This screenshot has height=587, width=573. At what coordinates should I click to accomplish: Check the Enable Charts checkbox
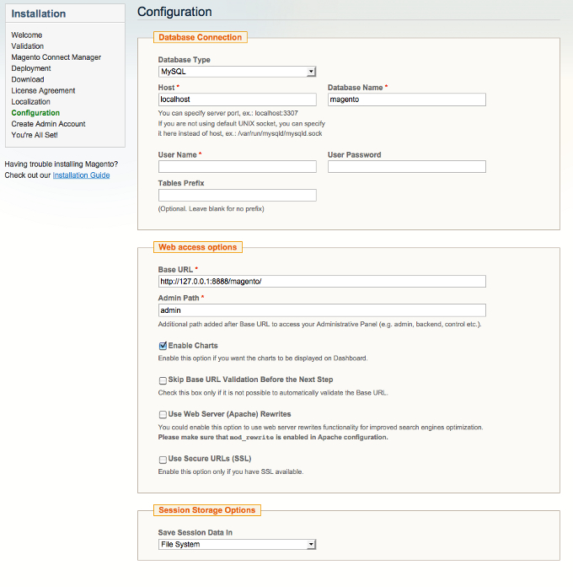pyautogui.click(x=163, y=346)
